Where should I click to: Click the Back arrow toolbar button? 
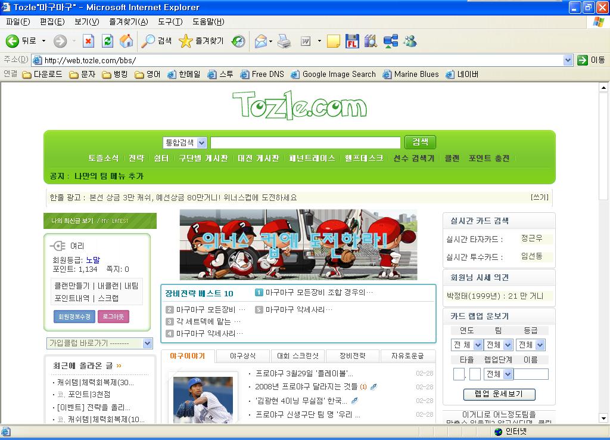(13, 41)
